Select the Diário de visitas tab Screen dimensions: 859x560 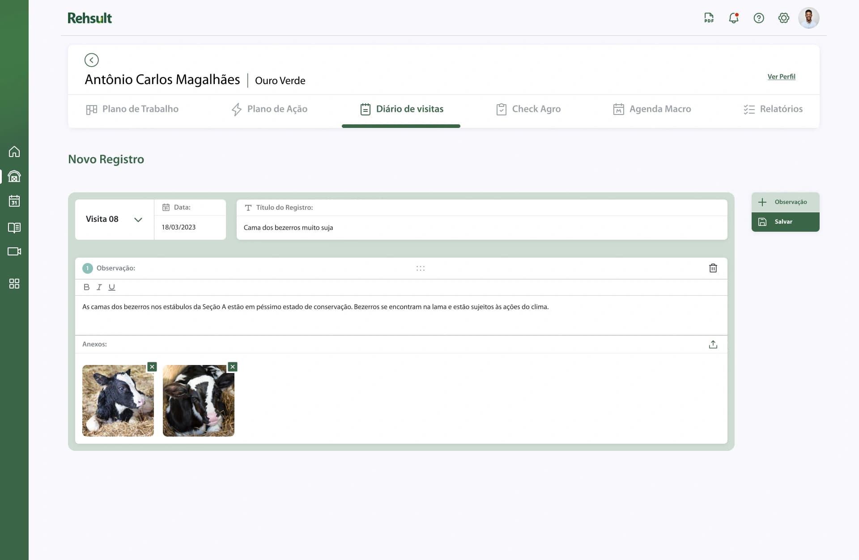pos(401,109)
